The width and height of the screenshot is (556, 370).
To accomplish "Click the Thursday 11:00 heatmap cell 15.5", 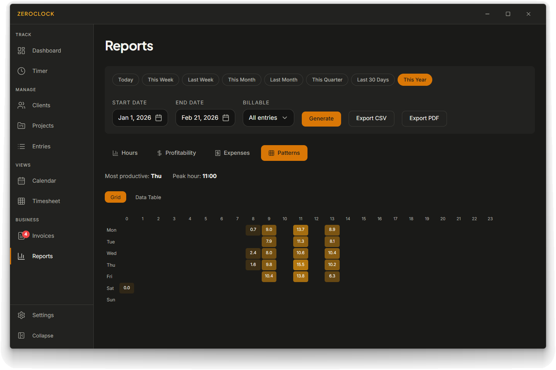I will pyautogui.click(x=300, y=265).
